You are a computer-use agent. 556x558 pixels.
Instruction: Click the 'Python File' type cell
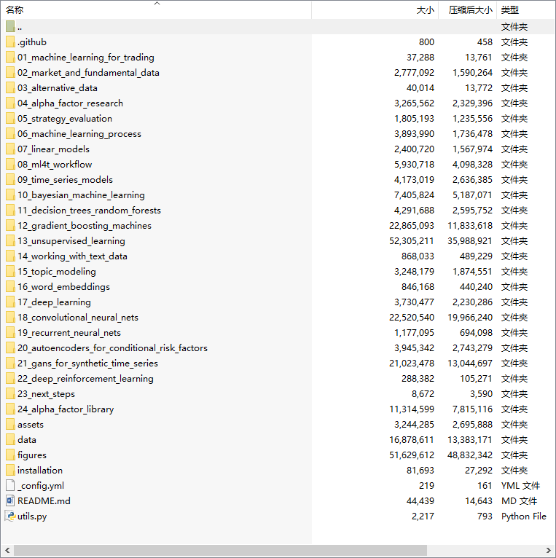point(524,516)
